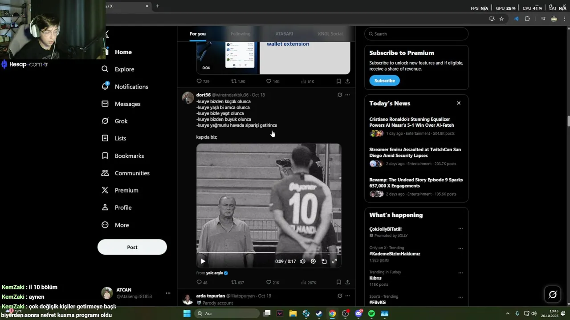This screenshot has height=320, width=570.
Task: Show hidden system tray icons chevron
Action: pos(508,313)
